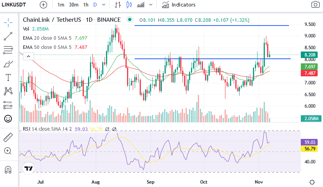The width and height of the screenshot is (323, 187).
Task: Expand the chart style dropdown arrow
Action: click(x=151, y=5)
